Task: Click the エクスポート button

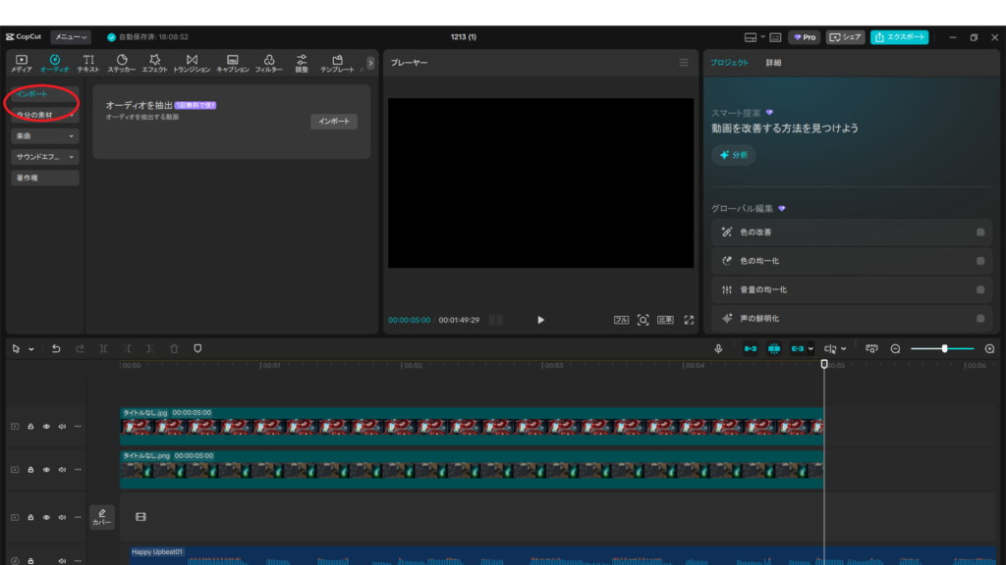Action: 899,37
